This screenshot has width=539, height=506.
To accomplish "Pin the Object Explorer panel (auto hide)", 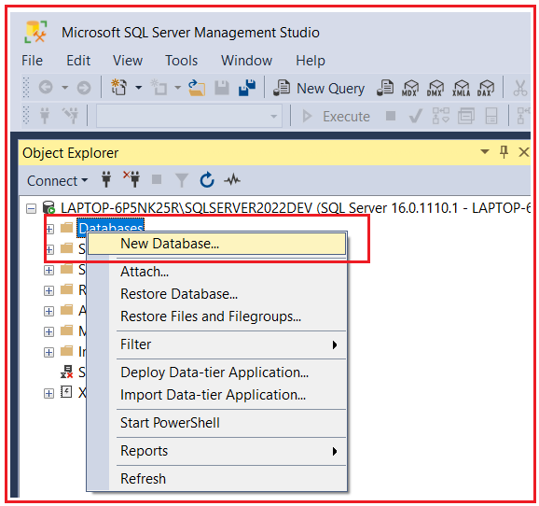I will click(504, 152).
